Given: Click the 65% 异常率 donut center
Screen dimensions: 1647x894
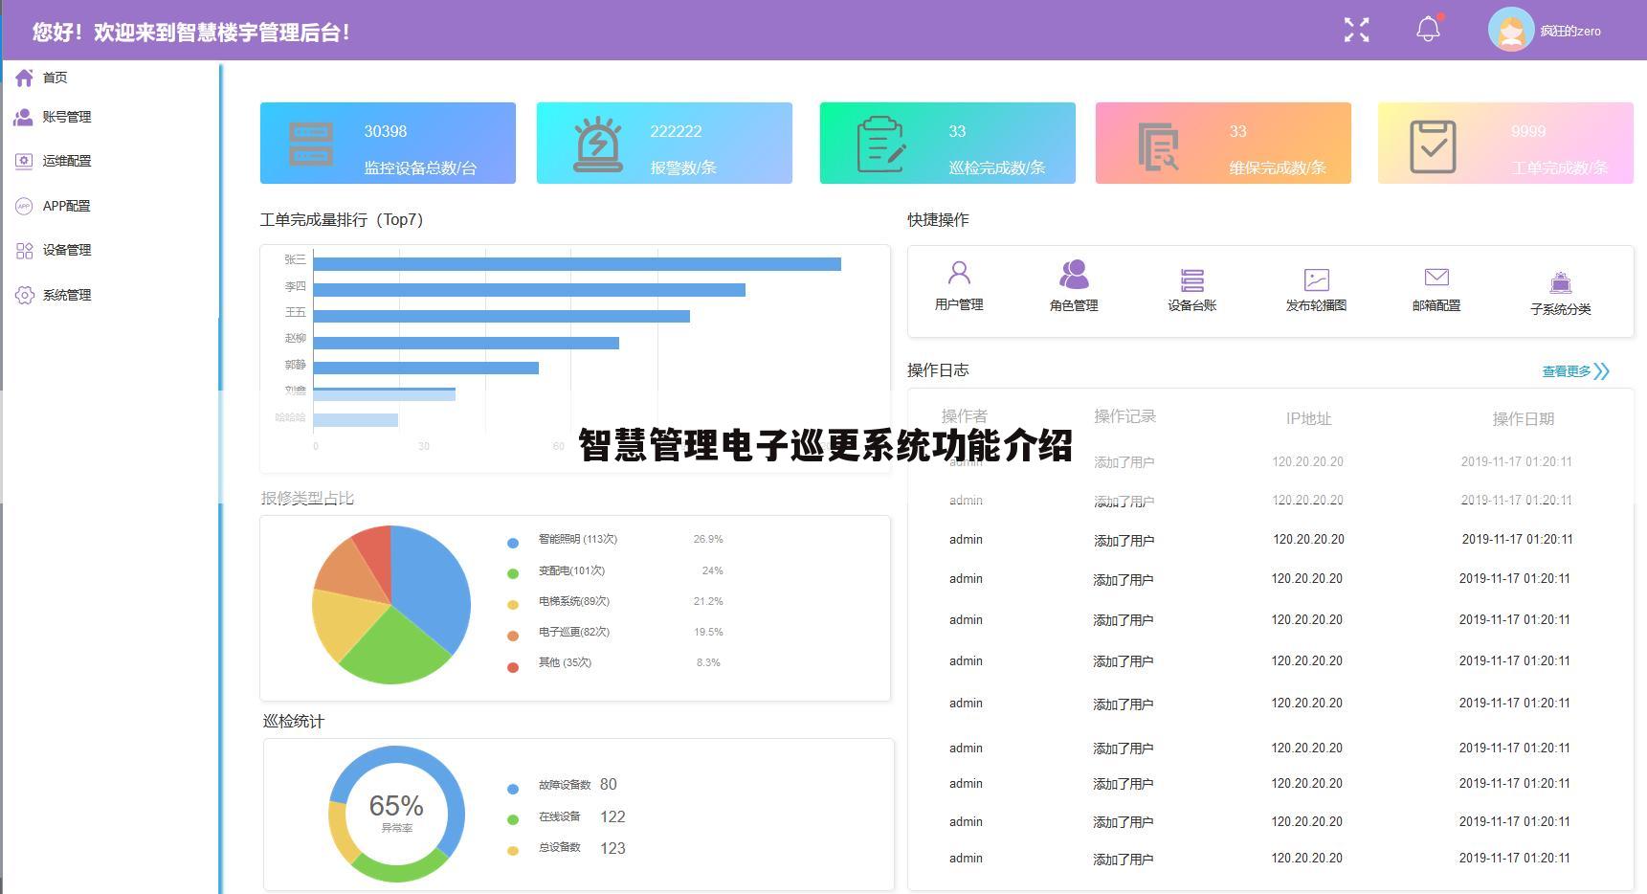Looking at the screenshot, I should coord(396,812).
